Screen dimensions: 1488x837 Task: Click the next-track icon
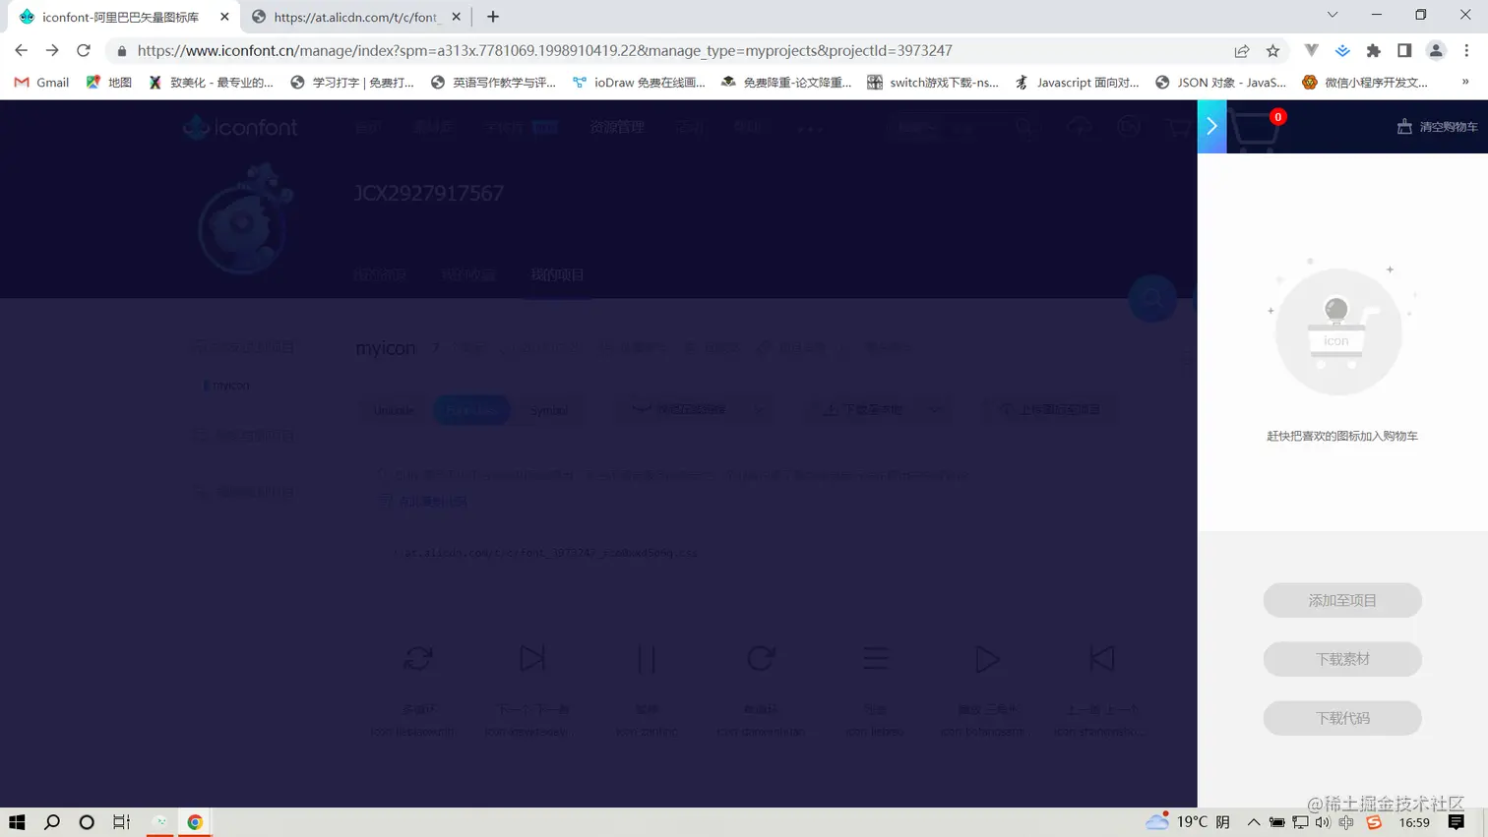(x=532, y=658)
